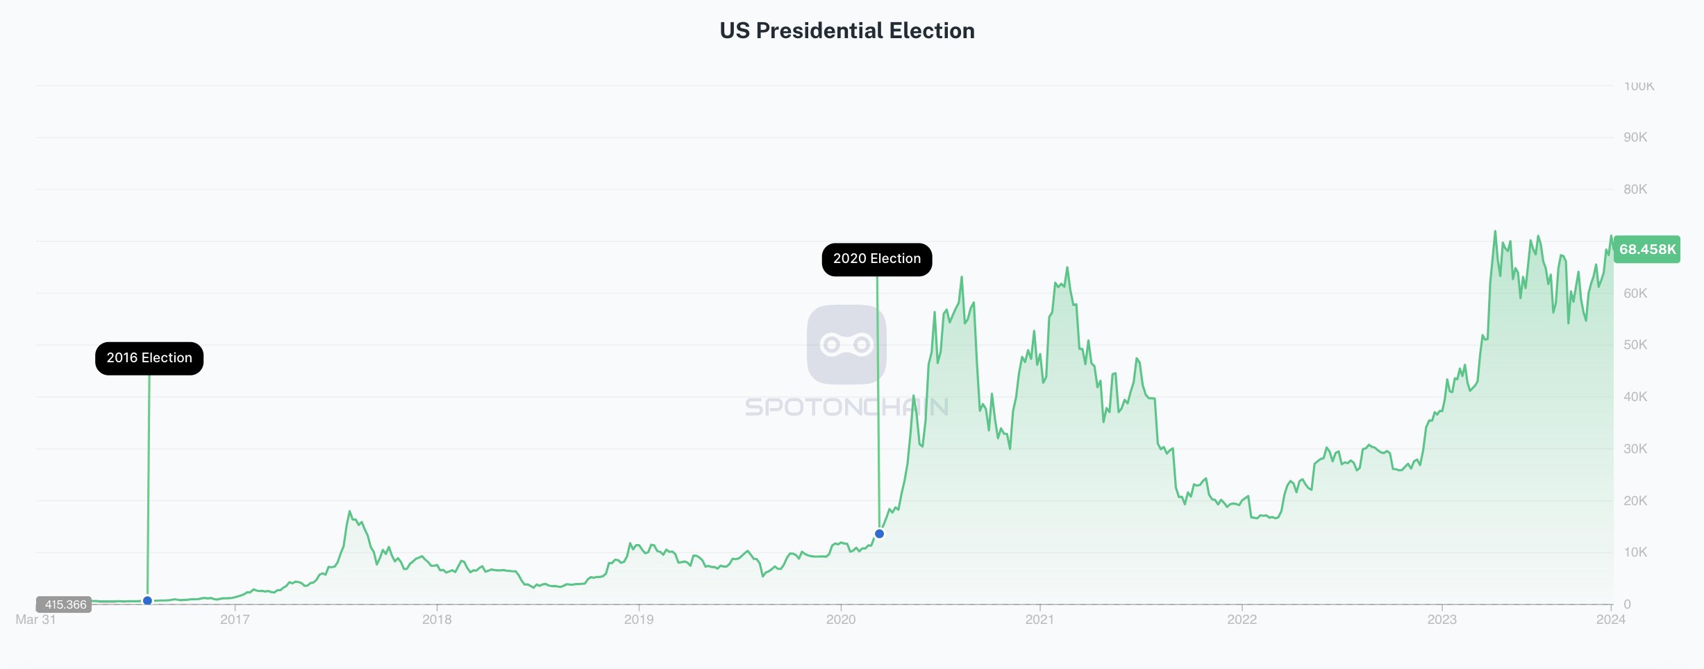Click the 20K y-axis label
Image resolution: width=1704 pixels, height=669 pixels.
(x=1635, y=501)
